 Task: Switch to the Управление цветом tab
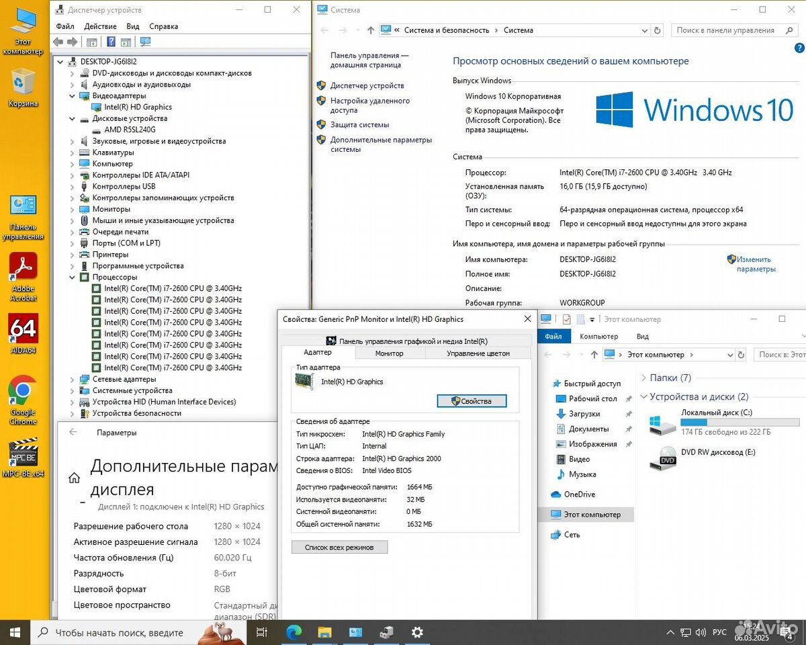click(478, 353)
